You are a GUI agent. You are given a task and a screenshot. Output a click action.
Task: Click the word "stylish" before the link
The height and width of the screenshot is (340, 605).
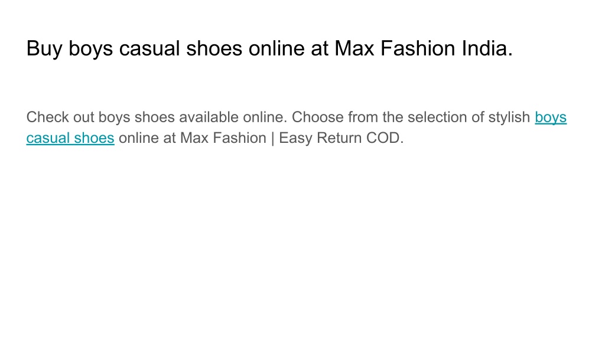tap(509, 117)
